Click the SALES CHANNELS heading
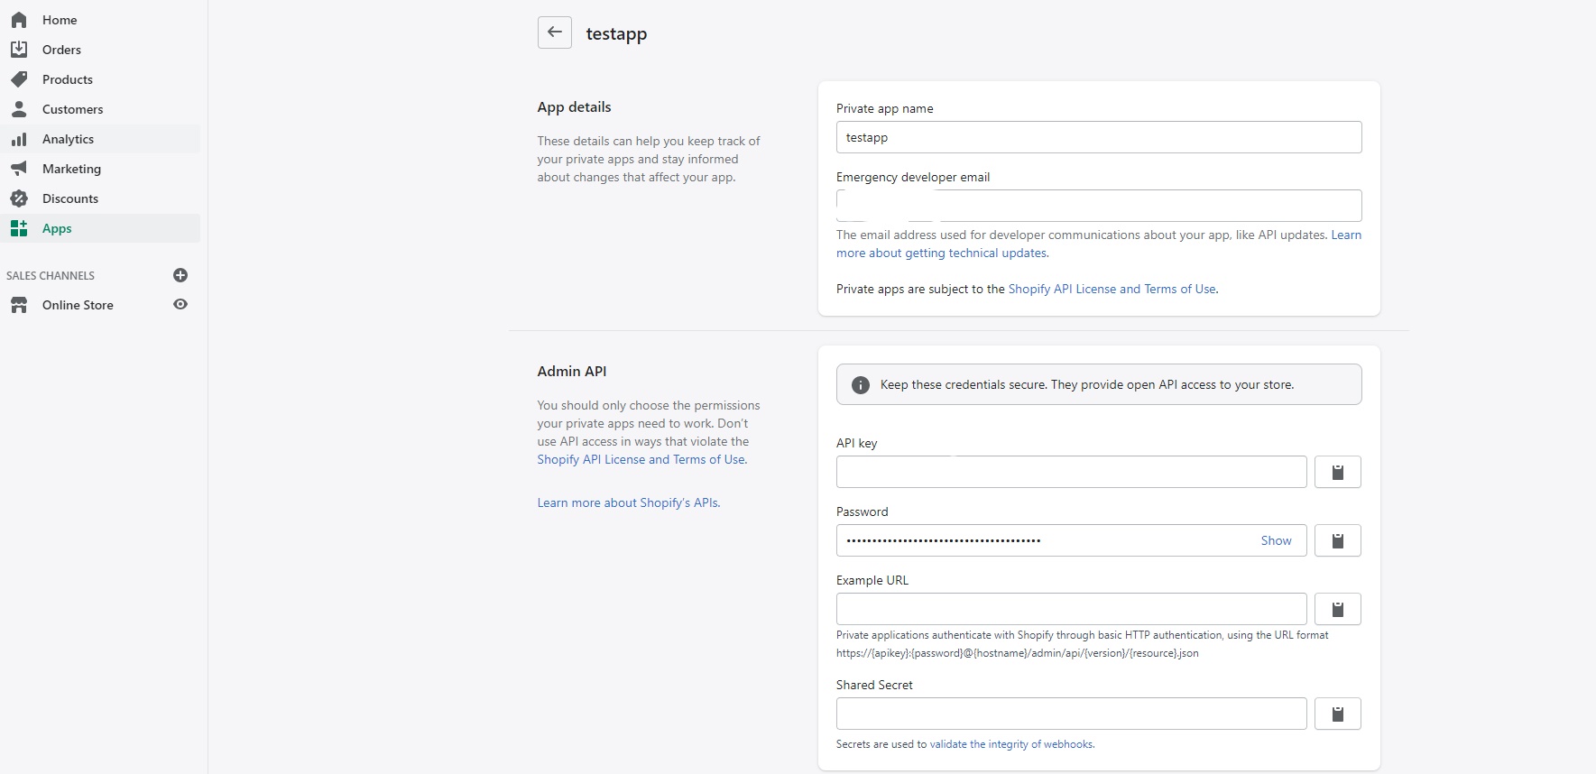This screenshot has height=774, width=1596. [51, 275]
